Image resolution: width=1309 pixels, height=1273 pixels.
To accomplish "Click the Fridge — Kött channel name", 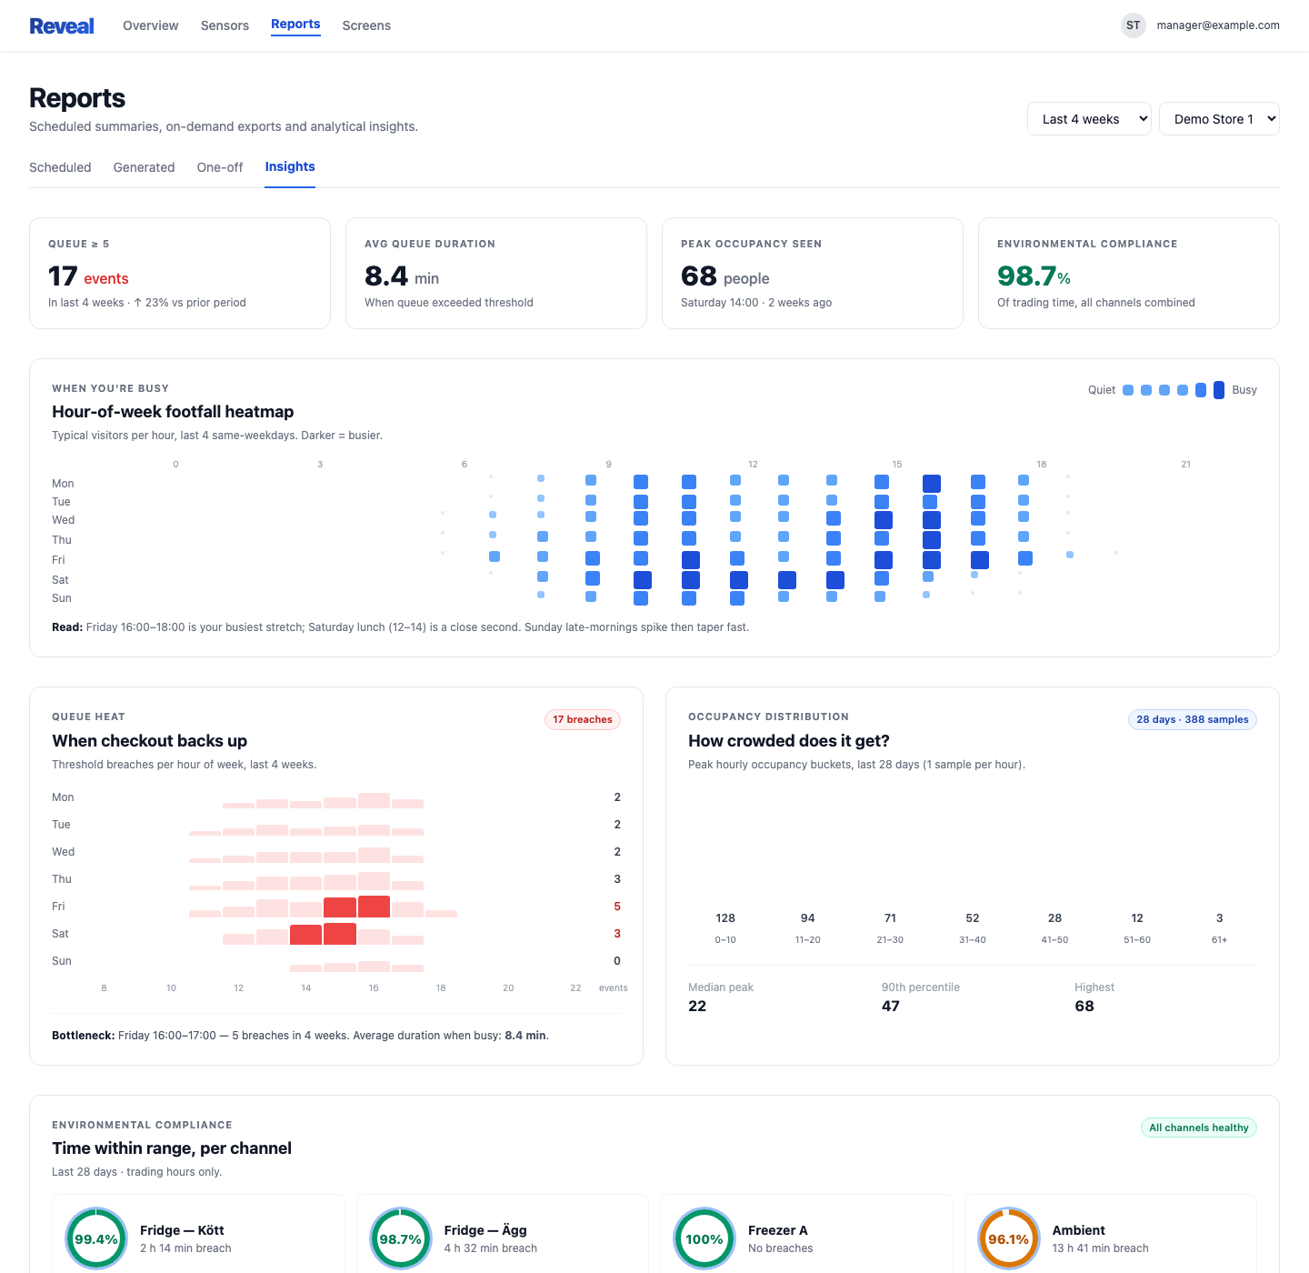I will [x=182, y=1230].
